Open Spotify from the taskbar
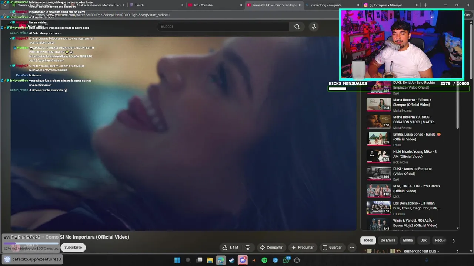Image resolution: width=474 pixels, height=266 pixels. (x=264, y=260)
